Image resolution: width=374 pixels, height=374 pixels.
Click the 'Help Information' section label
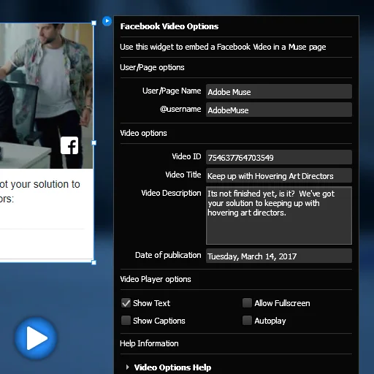(149, 343)
